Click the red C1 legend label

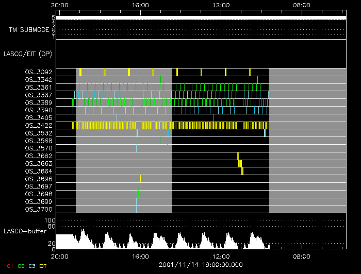pyautogui.click(x=9, y=266)
